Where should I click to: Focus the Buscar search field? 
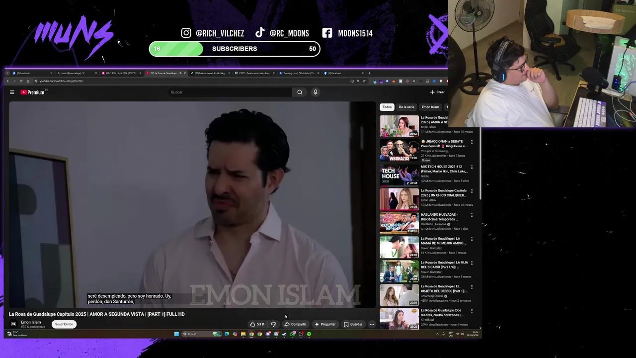230,92
